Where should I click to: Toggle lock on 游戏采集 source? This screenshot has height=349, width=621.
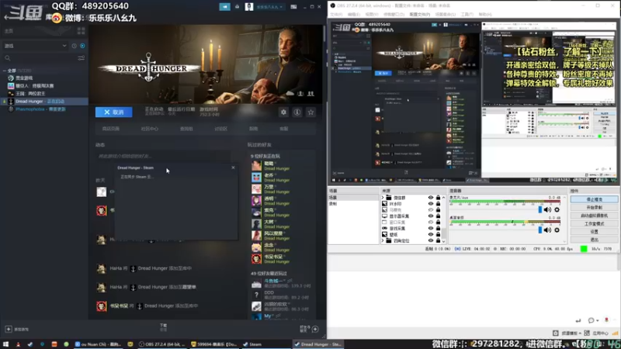[438, 228]
